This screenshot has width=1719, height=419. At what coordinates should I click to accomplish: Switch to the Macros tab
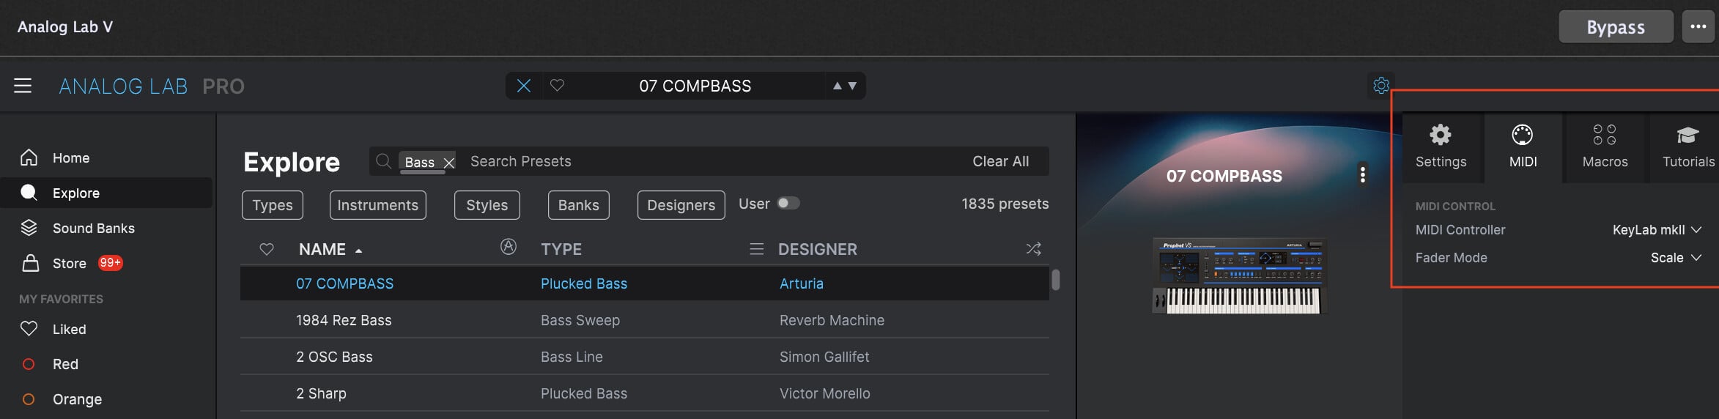[x=1605, y=147]
